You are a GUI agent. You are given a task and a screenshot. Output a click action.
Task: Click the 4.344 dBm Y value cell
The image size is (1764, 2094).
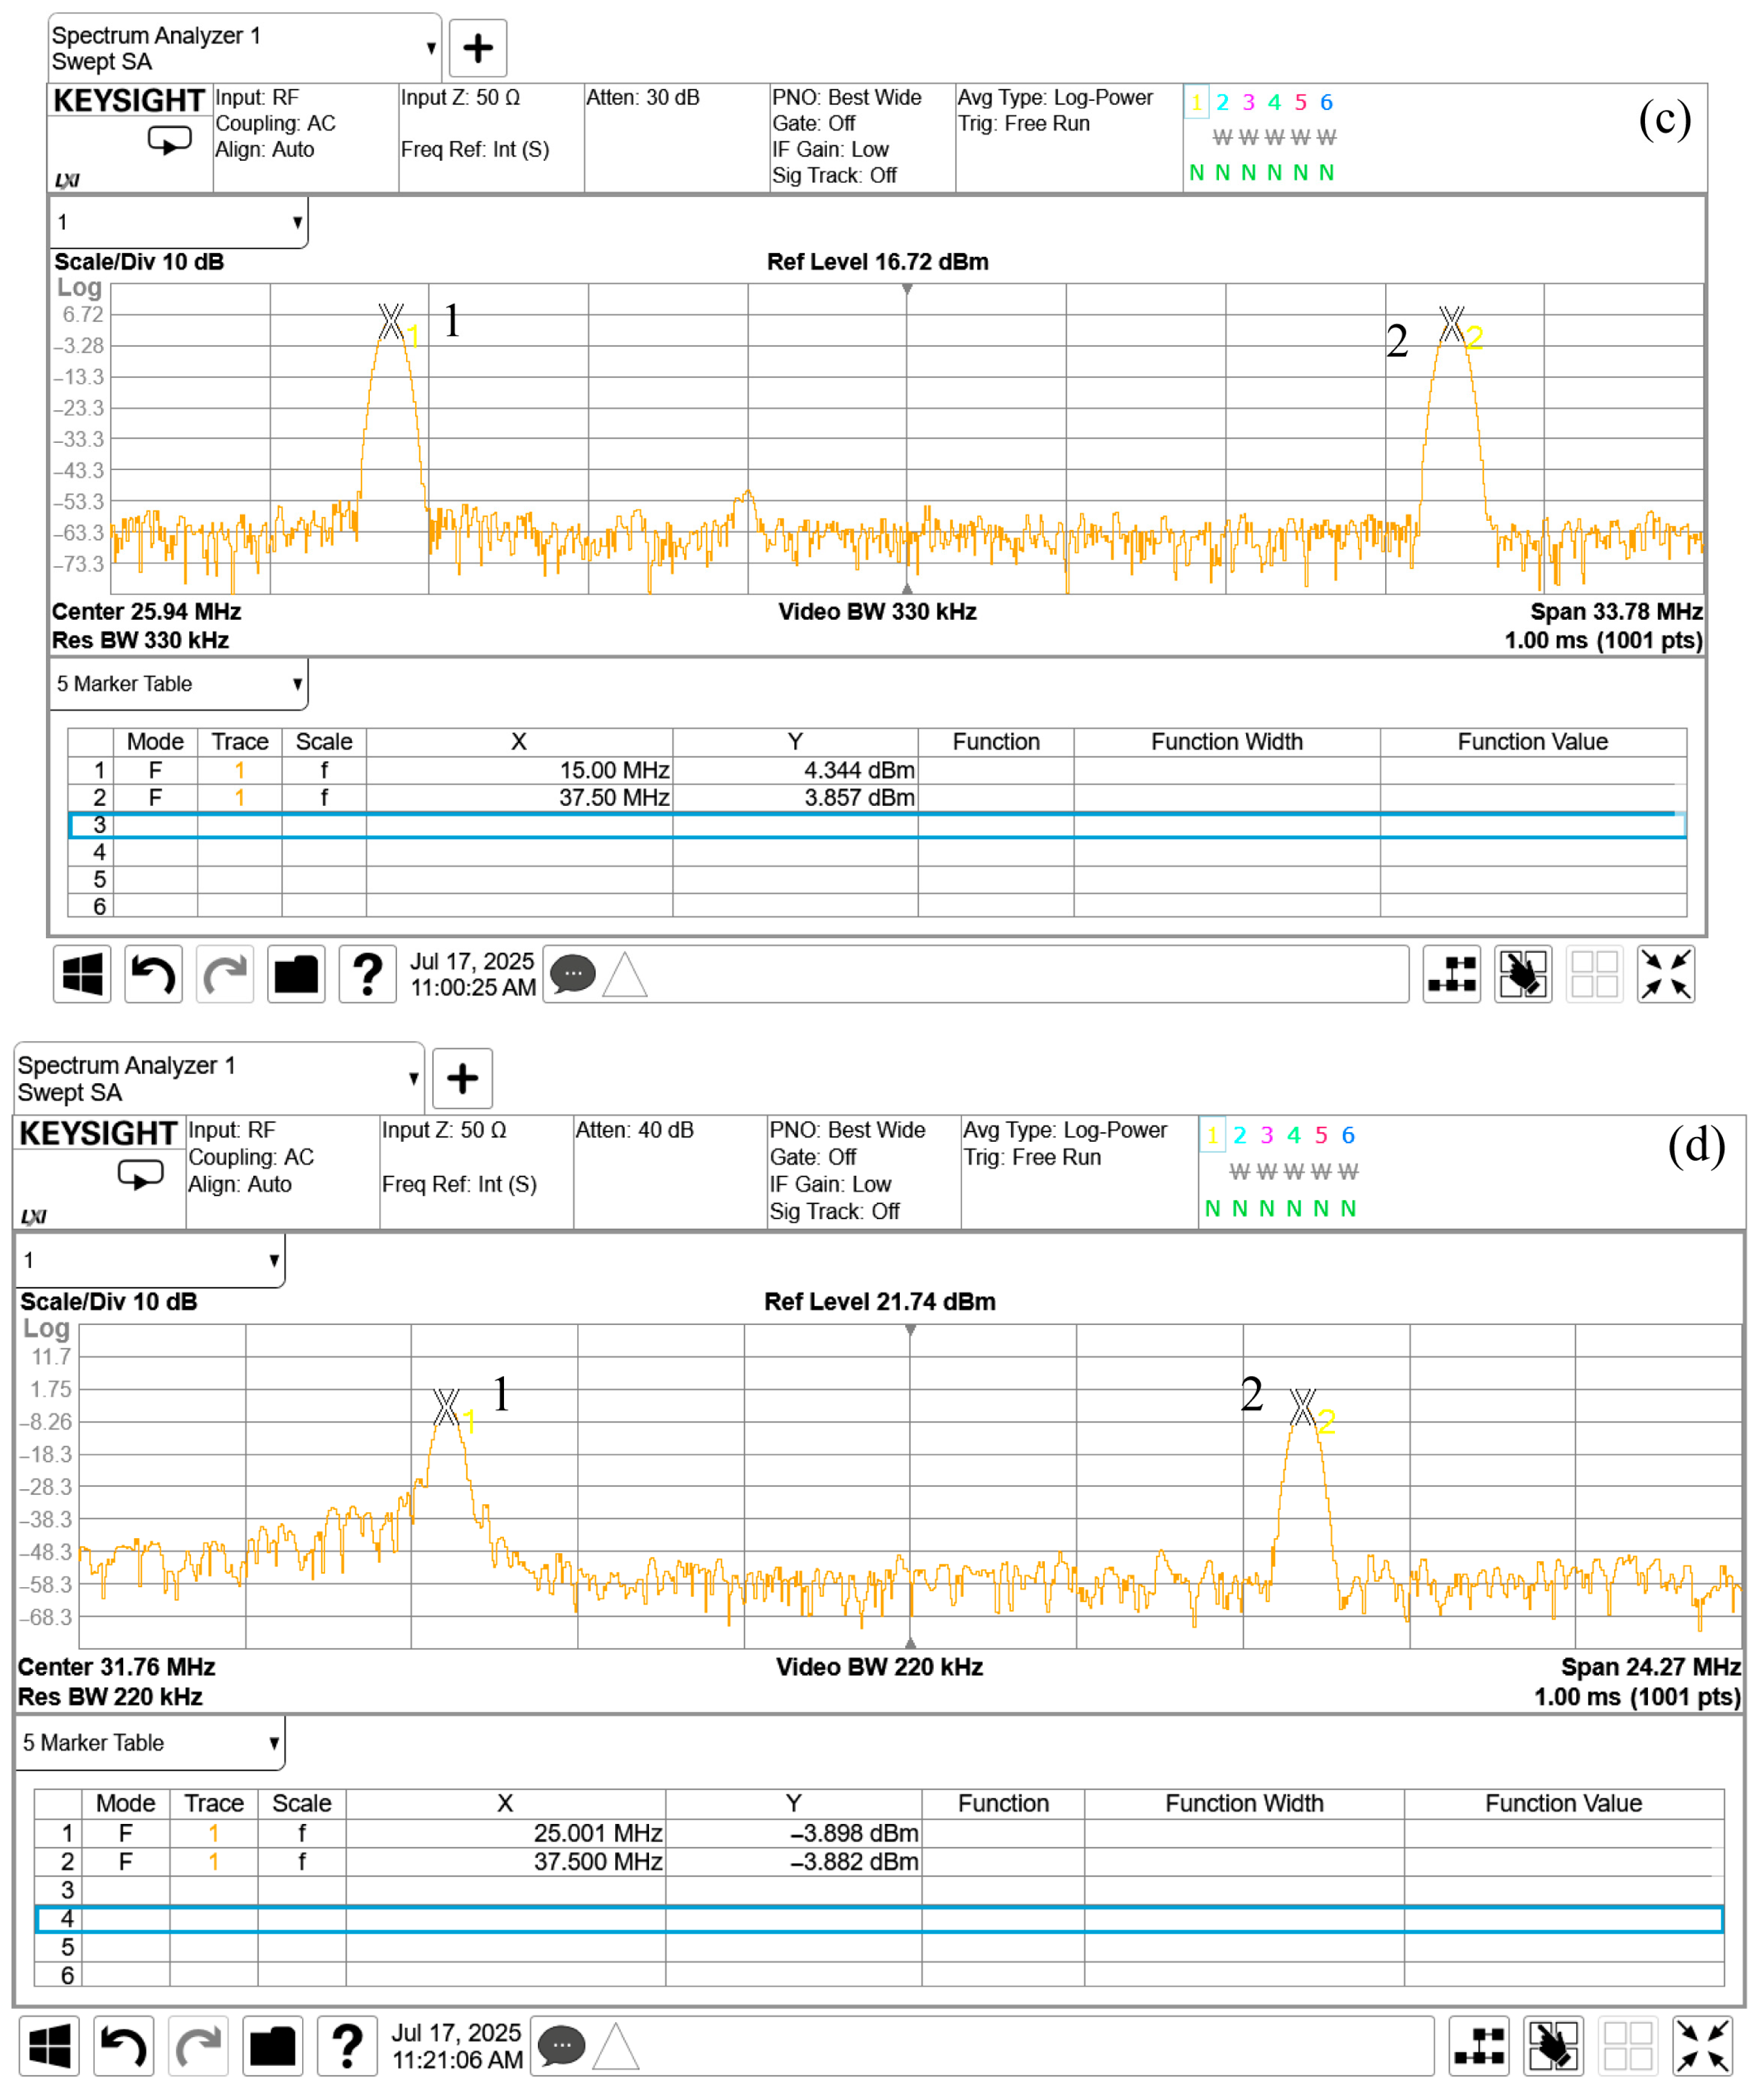(x=795, y=770)
